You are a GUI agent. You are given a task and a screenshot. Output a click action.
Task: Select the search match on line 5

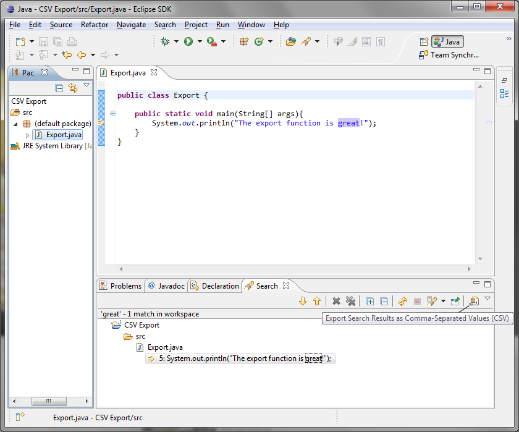coord(240,358)
